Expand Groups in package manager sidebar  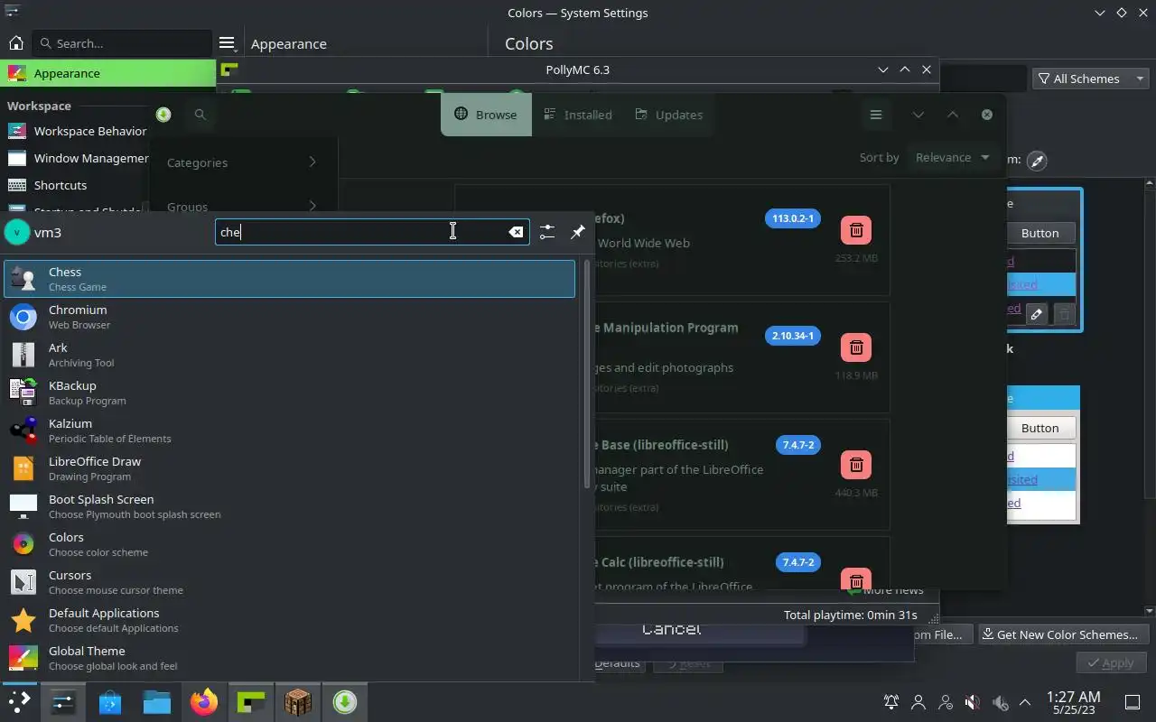tap(242, 207)
